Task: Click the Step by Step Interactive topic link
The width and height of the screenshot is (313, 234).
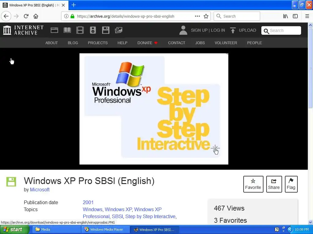Action: [150, 216]
